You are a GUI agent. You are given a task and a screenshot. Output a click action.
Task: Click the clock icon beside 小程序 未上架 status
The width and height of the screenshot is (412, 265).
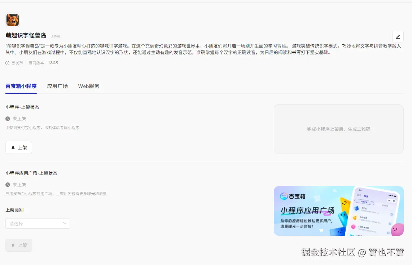coord(8,119)
